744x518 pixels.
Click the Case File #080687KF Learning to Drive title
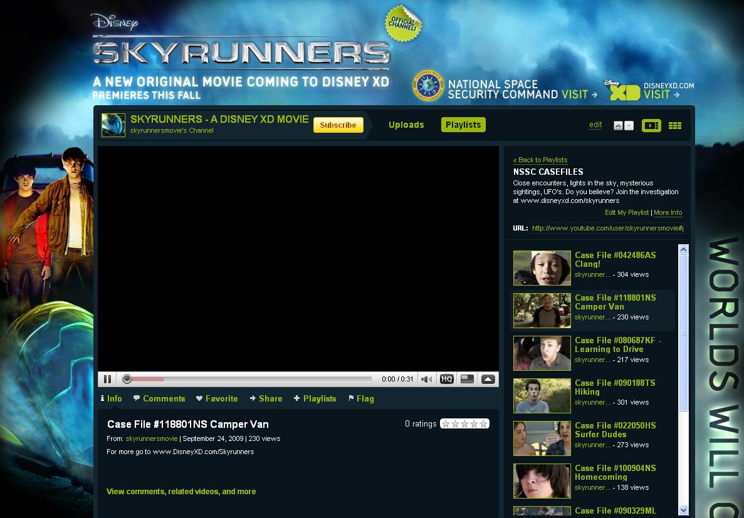pyautogui.click(x=618, y=345)
